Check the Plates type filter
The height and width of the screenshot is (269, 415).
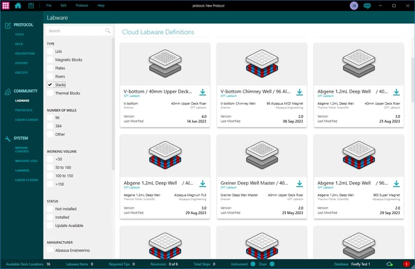tap(49, 68)
